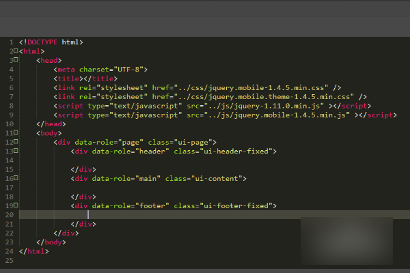
Task: Click the "ui-footer-fixed" class value
Action: pos(236,206)
